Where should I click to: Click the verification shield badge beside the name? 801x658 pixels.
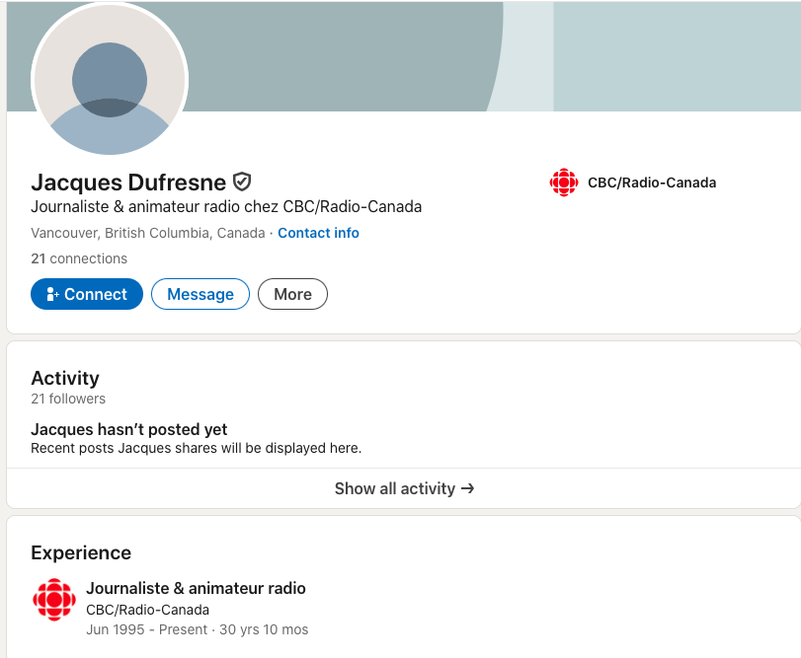(x=242, y=182)
